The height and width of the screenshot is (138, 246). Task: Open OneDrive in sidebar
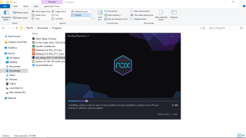point(11,48)
